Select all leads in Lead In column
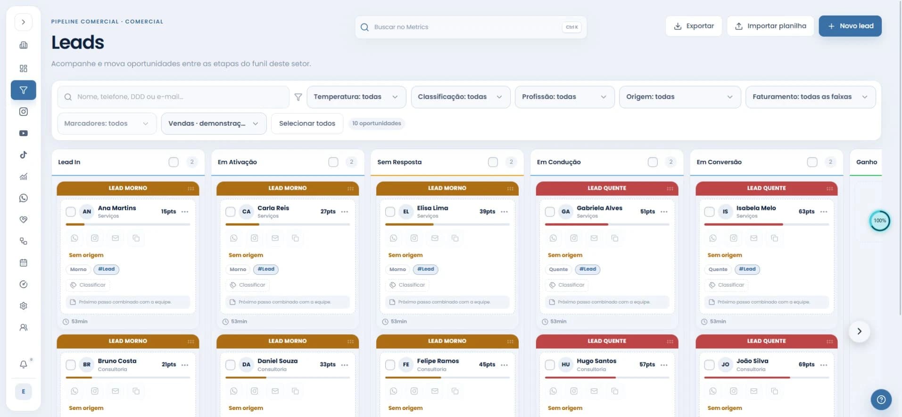Viewport: 902px width, 417px height. click(174, 162)
